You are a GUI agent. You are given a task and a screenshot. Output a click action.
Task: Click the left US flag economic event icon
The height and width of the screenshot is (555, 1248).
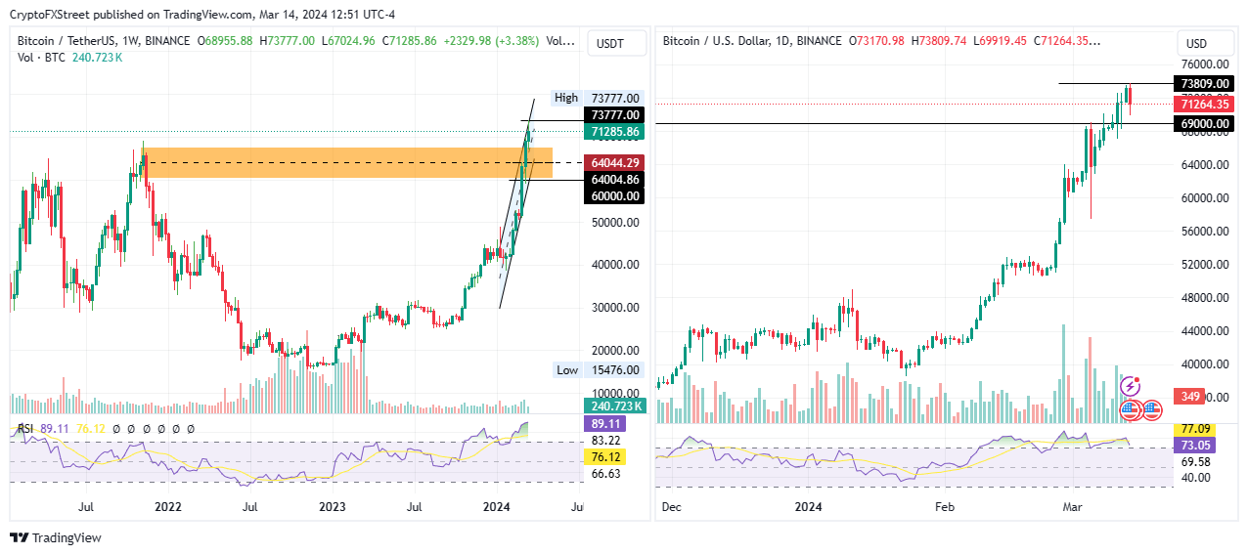pyautogui.click(x=1130, y=410)
